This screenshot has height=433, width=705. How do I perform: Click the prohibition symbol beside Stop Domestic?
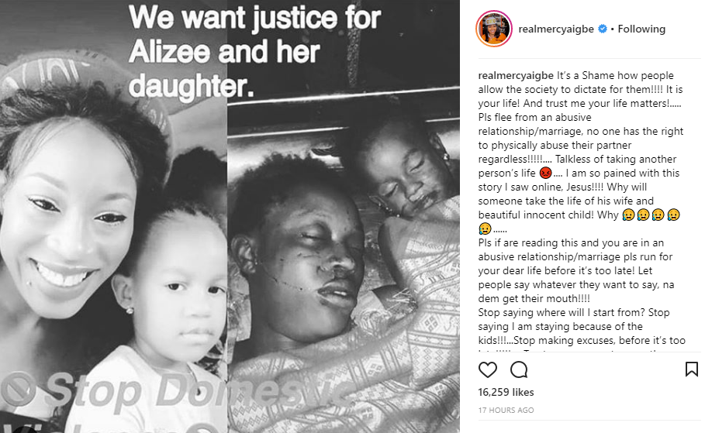(18, 389)
